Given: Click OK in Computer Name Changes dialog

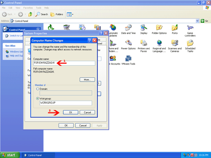Looking at the screenshot, I should click(x=70, y=112).
